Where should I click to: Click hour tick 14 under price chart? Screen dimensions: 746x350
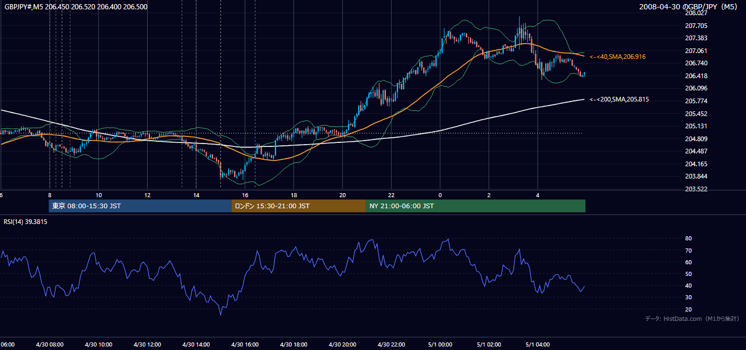coord(196,195)
